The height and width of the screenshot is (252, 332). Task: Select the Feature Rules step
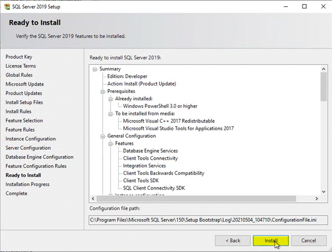coord(20,130)
